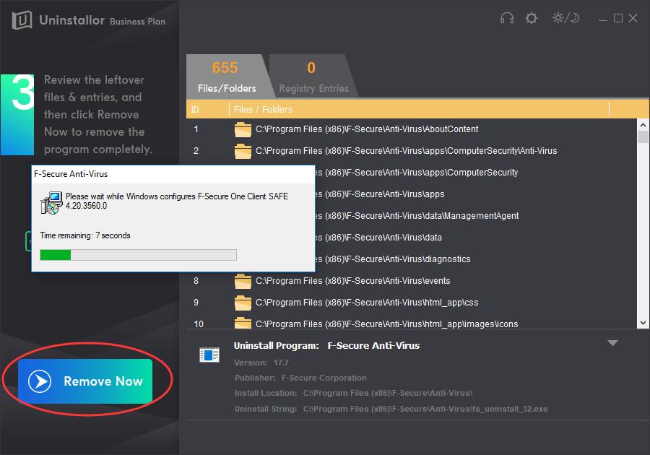Click the "Business Plan" label
650x455 pixels.
[x=138, y=22]
